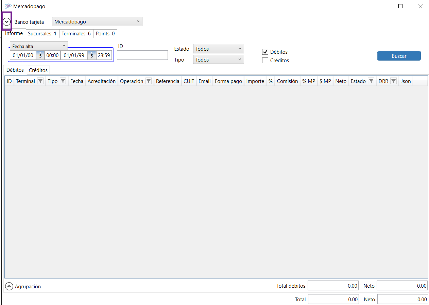The width and height of the screenshot is (429, 305).
Task: Click the Terminal column filter icon
Action: tap(40, 81)
